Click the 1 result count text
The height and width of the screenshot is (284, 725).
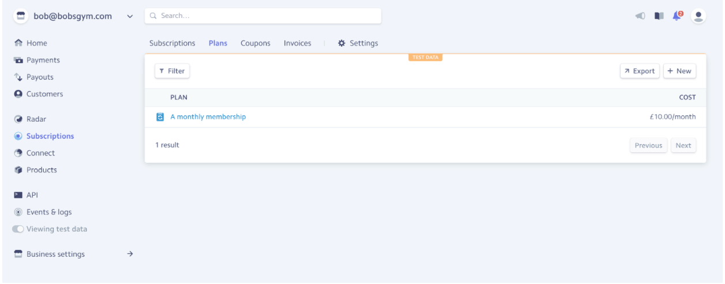click(167, 145)
